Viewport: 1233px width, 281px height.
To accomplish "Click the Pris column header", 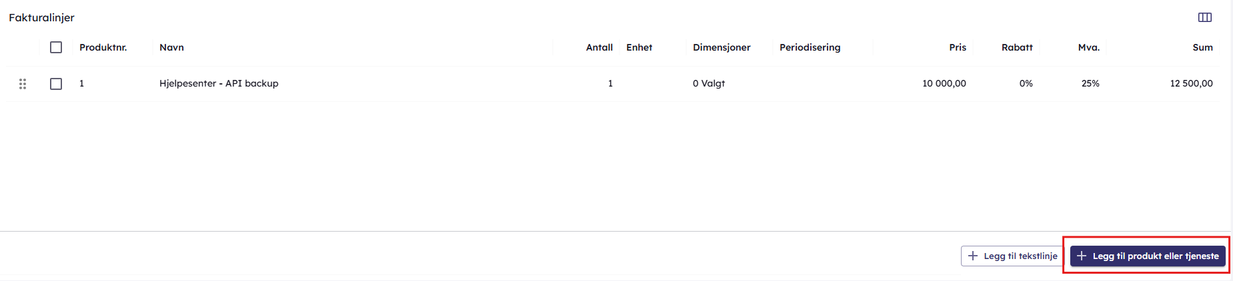I will coord(958,47).
